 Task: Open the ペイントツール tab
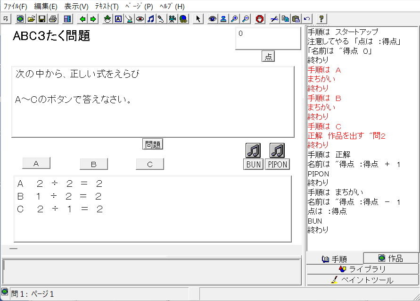pos(362,280)
